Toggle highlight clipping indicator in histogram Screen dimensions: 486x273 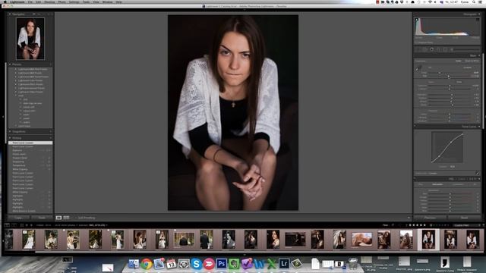pyautogui.click(x=478, y=20)
